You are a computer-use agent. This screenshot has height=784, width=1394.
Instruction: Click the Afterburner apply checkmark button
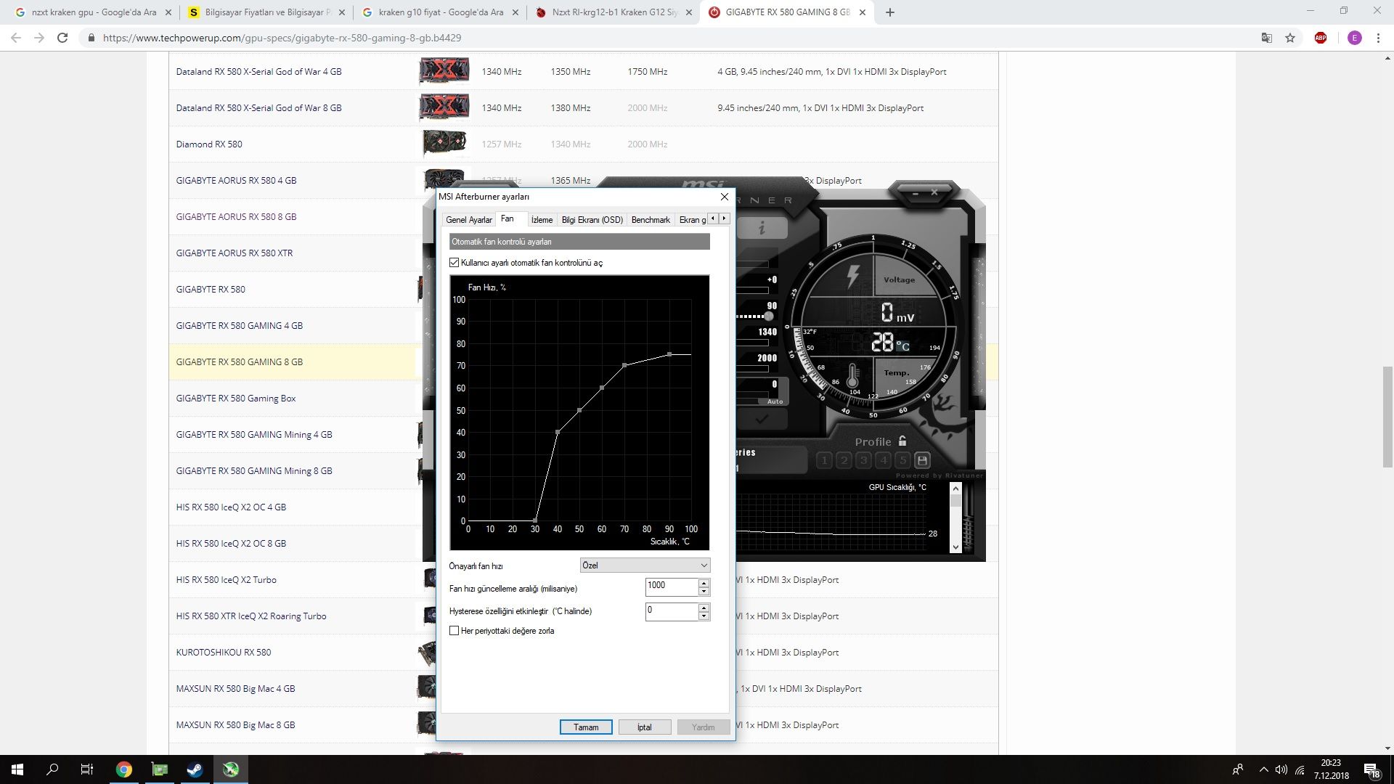(x=762, y=420)
